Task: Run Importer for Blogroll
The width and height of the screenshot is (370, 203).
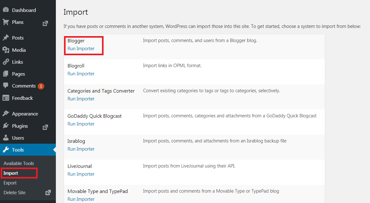Action: click(x=81, y=74)
